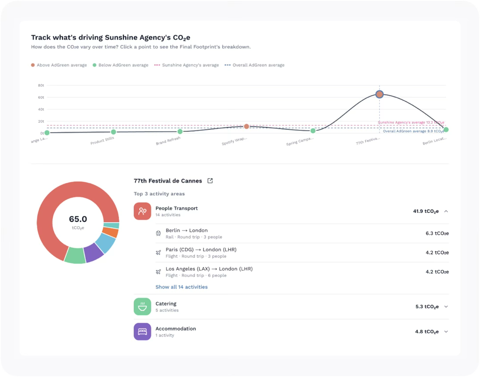This screenshot has height=377, width=480.
Task: Click the Top 3 activity areas subtitle
Action: pos(159,194)
